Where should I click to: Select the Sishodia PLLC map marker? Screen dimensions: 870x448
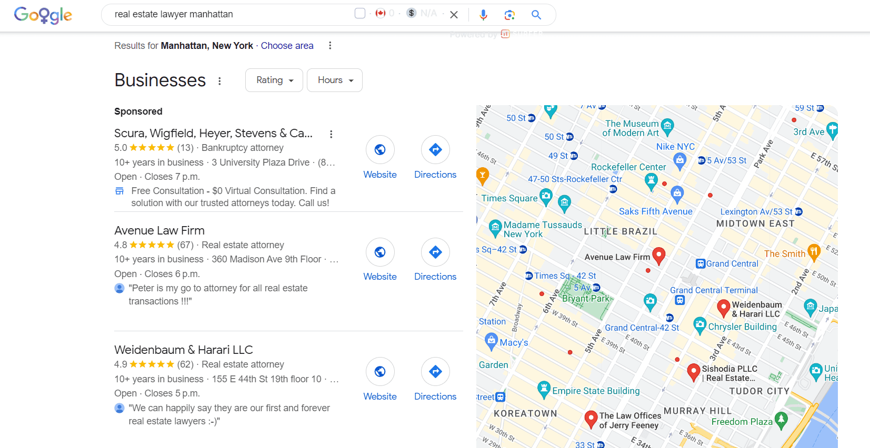pos(694,371)
